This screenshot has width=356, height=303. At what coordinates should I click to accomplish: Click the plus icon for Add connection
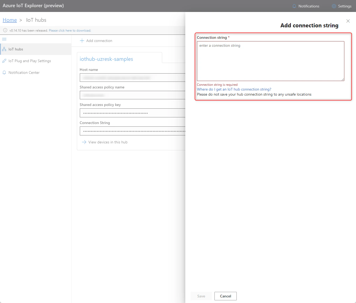(82, 41)
